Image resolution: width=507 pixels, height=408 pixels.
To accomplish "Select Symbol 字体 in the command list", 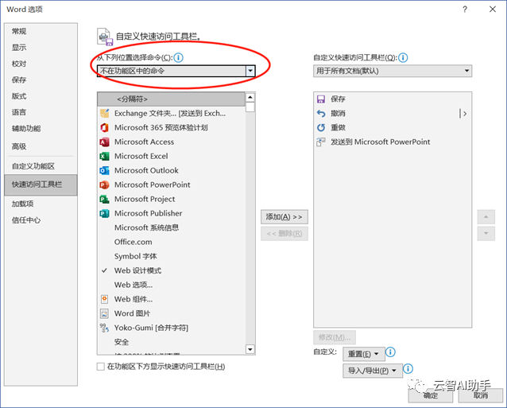I will click(x=171, y=256).
